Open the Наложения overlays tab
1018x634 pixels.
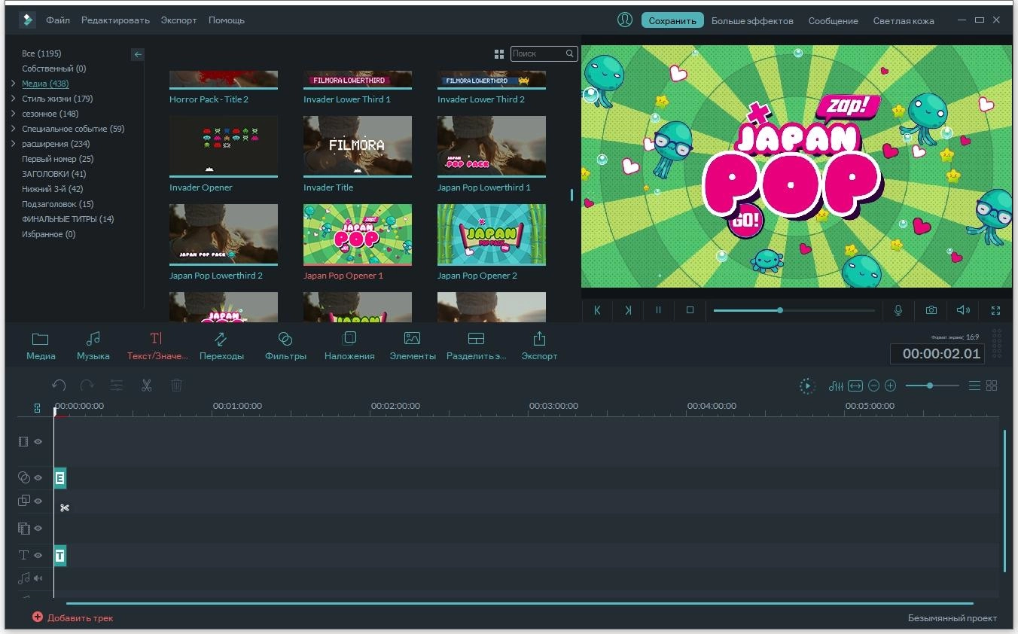tap(349, 346)
